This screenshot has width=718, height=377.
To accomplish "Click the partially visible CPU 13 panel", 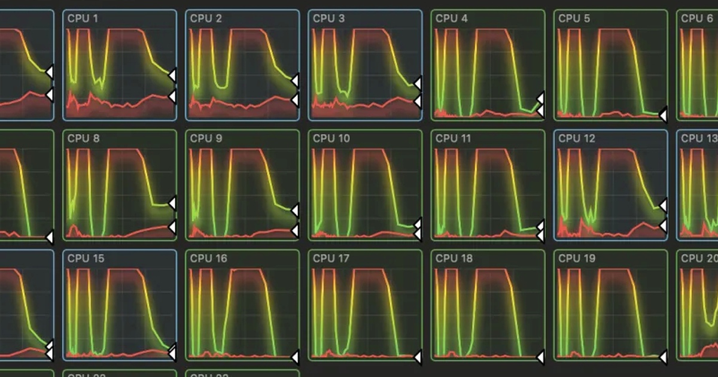I will 697,185.
